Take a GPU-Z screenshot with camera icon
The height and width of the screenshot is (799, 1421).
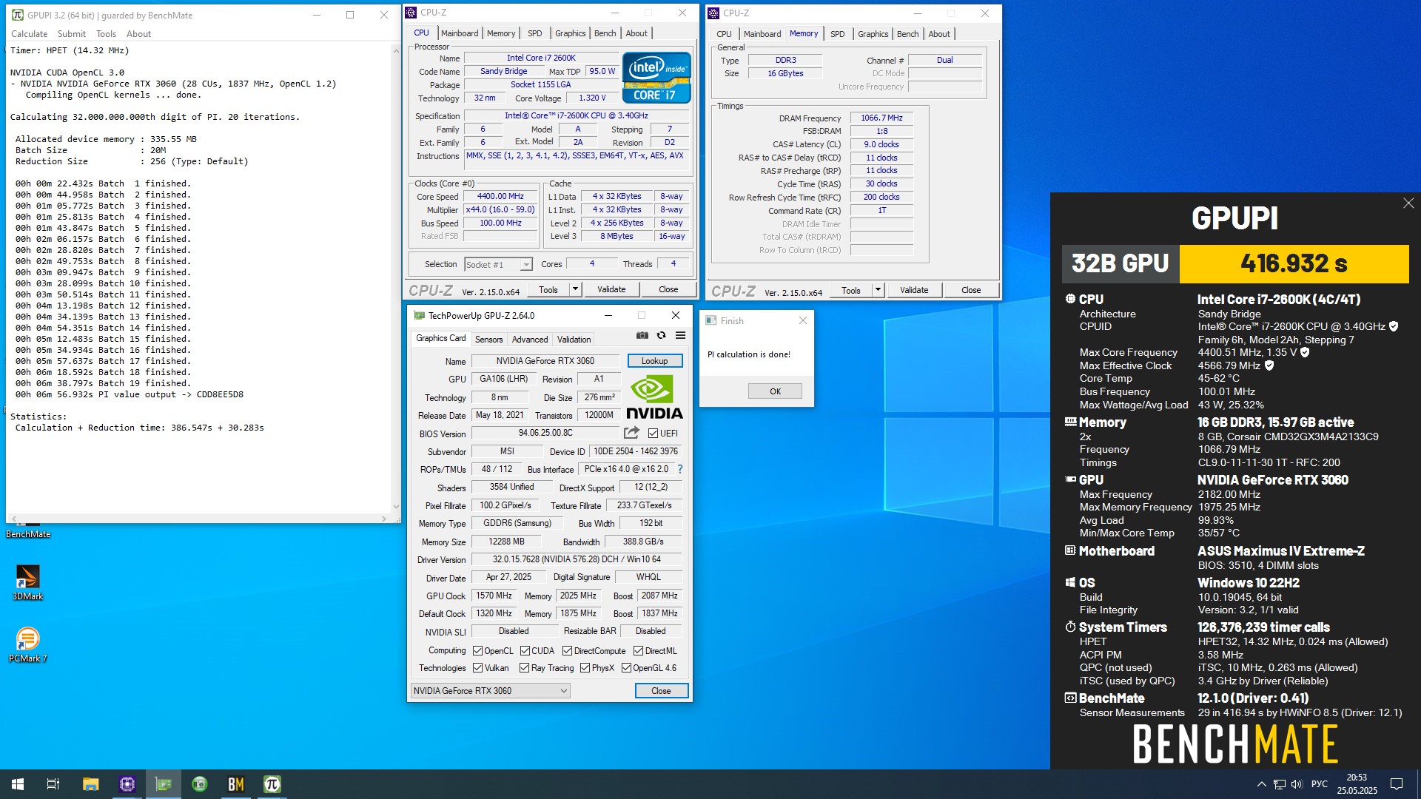click(642, 336)
